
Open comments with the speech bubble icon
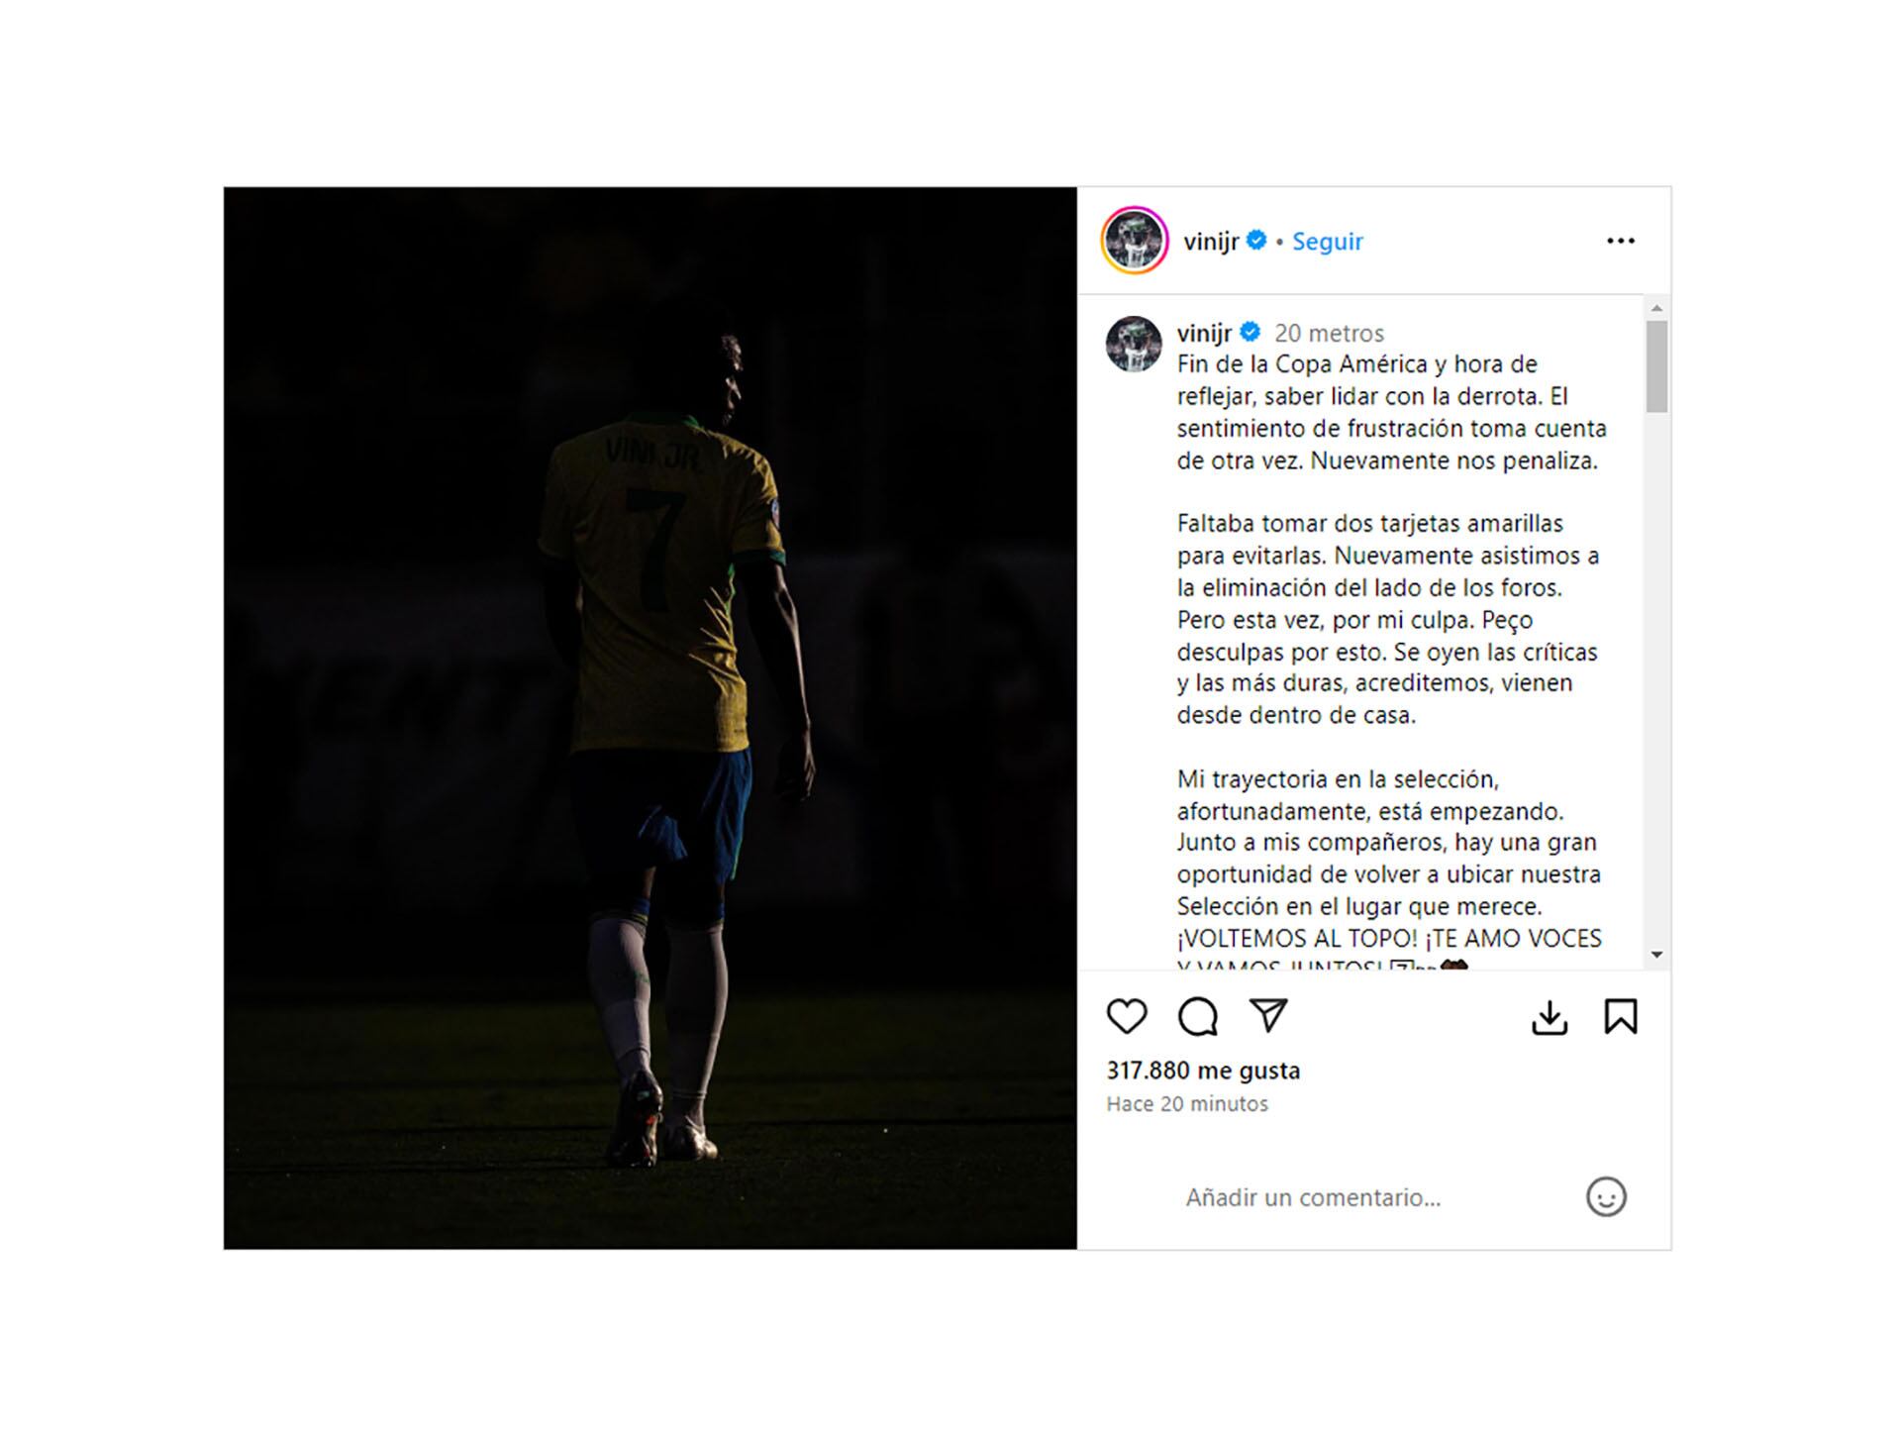(x=1198, y=1016)
